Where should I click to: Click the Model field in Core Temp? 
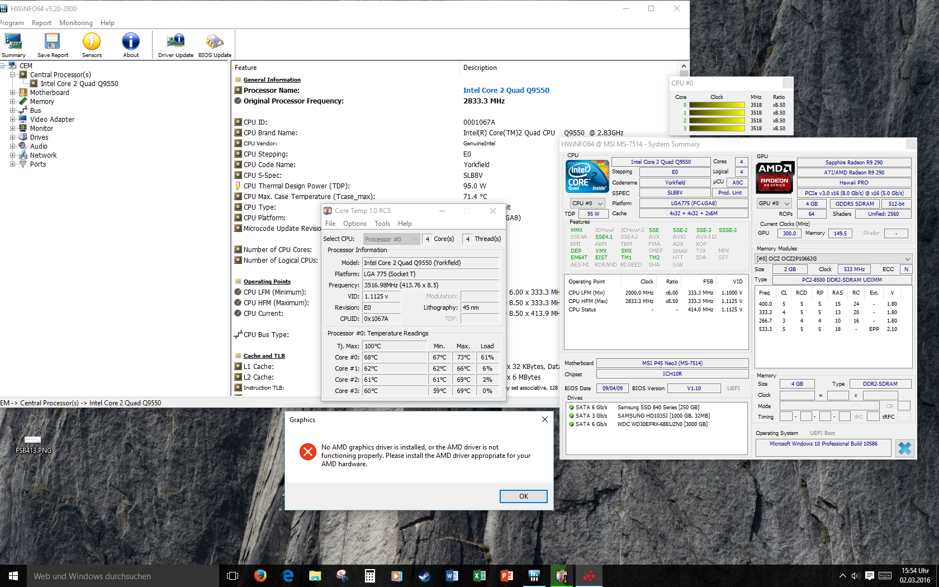click(x=430, y=263)
